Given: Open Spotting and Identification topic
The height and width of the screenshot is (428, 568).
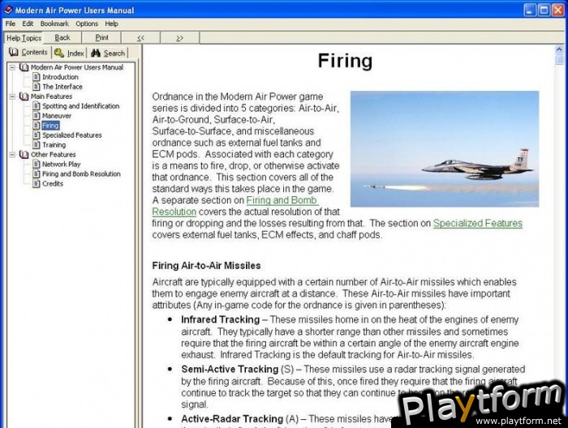Looking at the screenshot, I should point(81,106).
